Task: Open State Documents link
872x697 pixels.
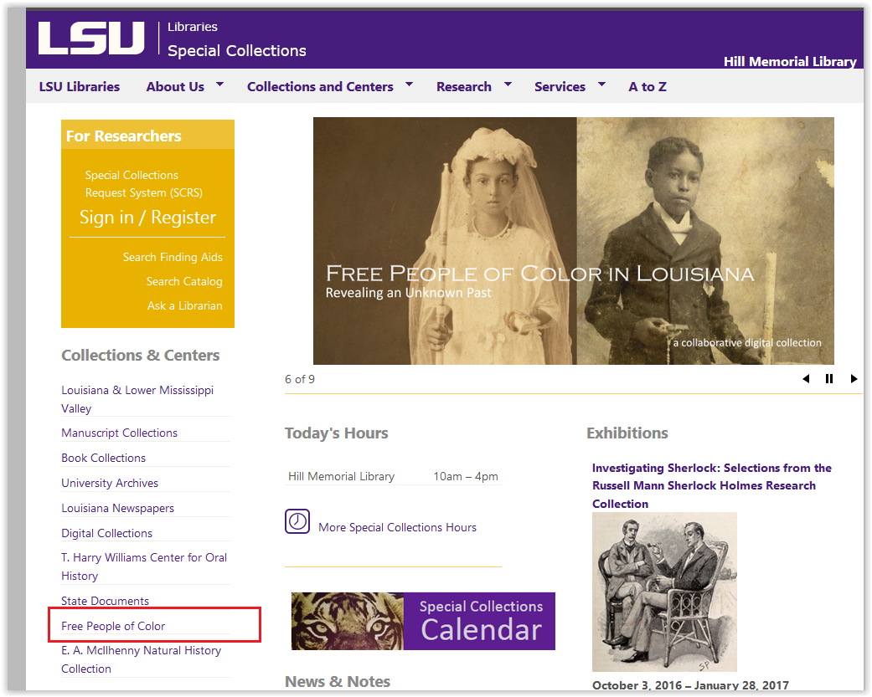Action: click(105, 601)
